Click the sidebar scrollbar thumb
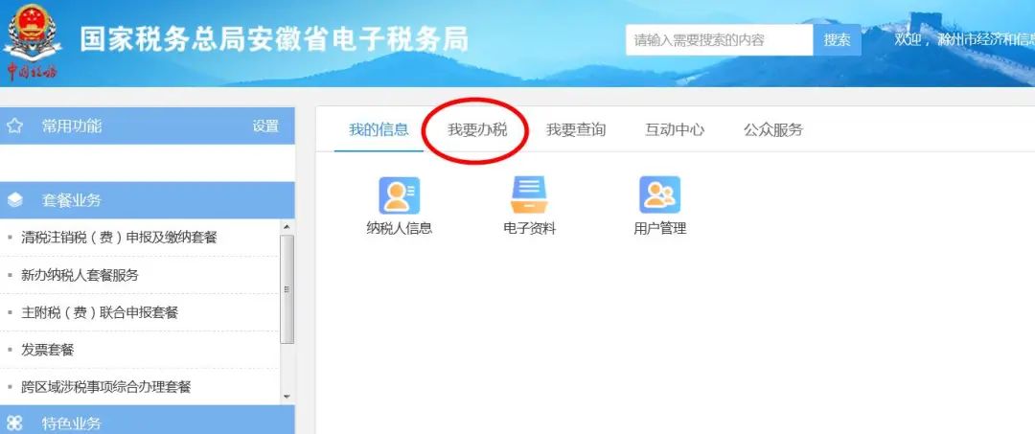Viewport: 1035px width, 434px height. pos(287,289)
